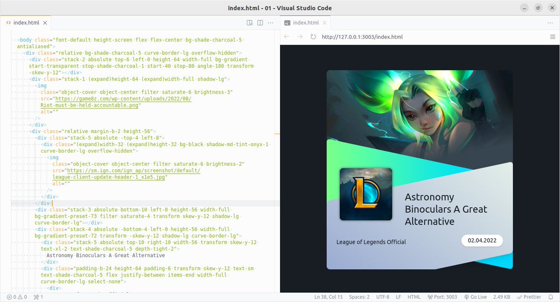Open more actions menu for preview editor group
Image resolution: width=560 pixels, height=302 pixels.
[x=550, y=22]
